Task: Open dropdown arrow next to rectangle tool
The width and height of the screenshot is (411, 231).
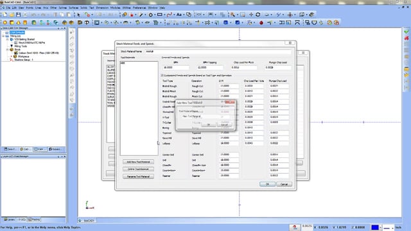Action: pyautogui.click(x=164, y=15)
